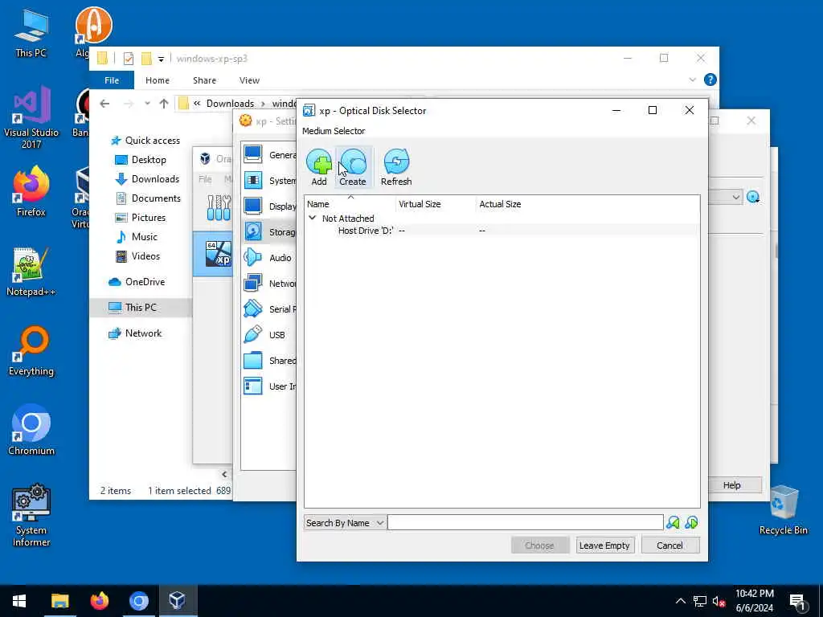Select Storage category in xp Settings
Image resolution: width=823 pixels, height=617 pixels.
tap(269, 232)
